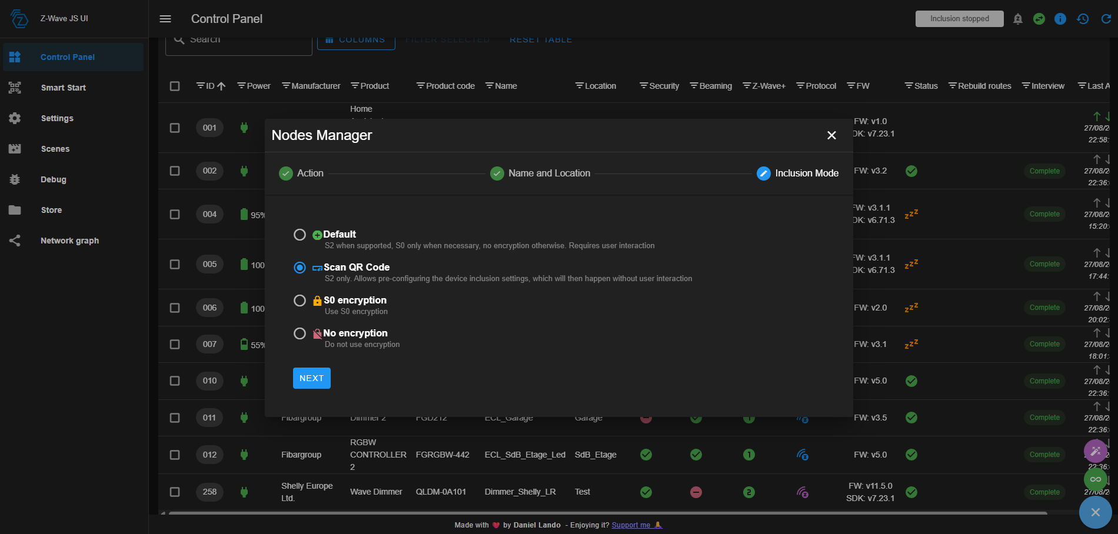Open the Status column filter
1118x534 pixels.
click(909, 86)
